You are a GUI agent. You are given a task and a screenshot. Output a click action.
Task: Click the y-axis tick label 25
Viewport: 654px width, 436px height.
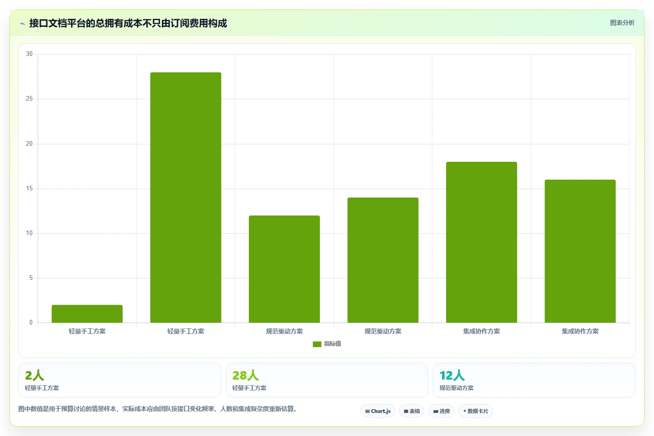[x=29, y=99]
